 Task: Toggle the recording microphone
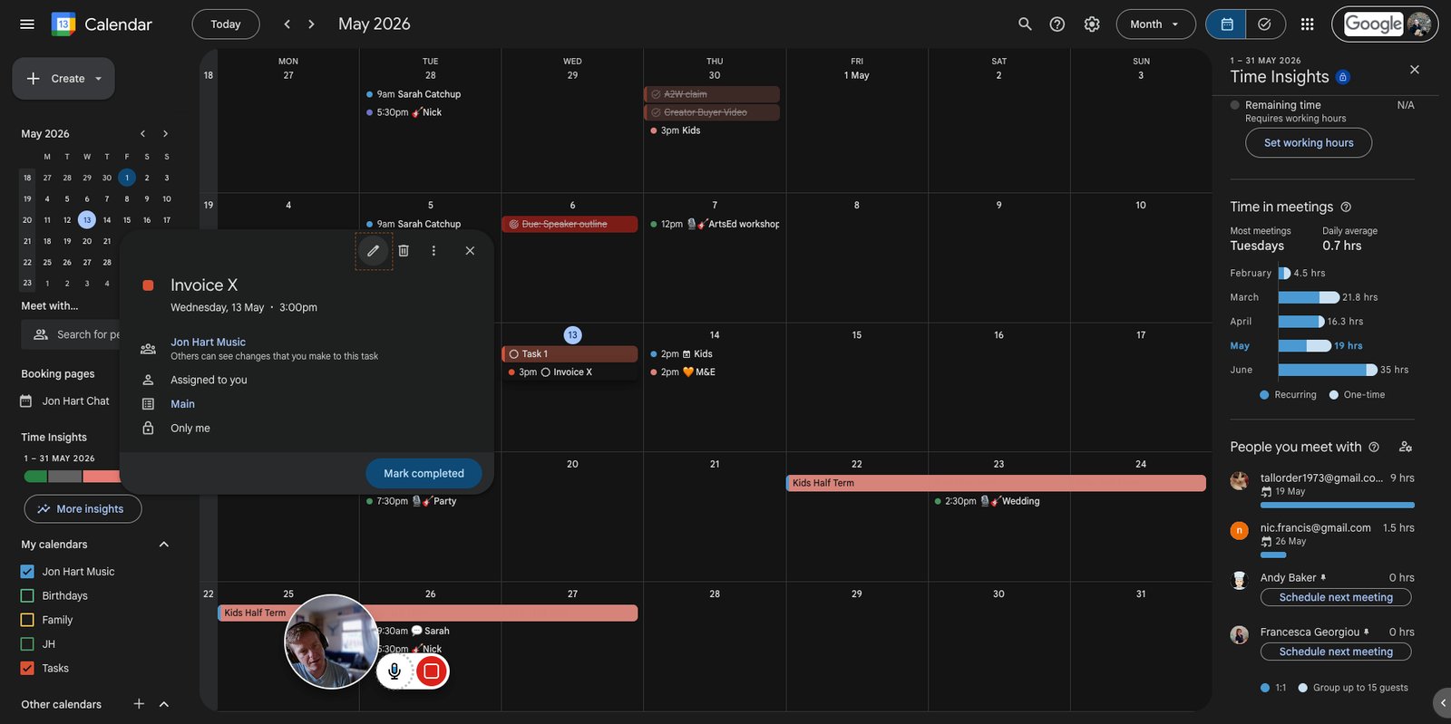point(394,671)
